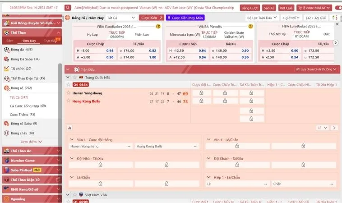
Task: Expand the Xem thêm sports list
Action: click(x=32, y=142)
